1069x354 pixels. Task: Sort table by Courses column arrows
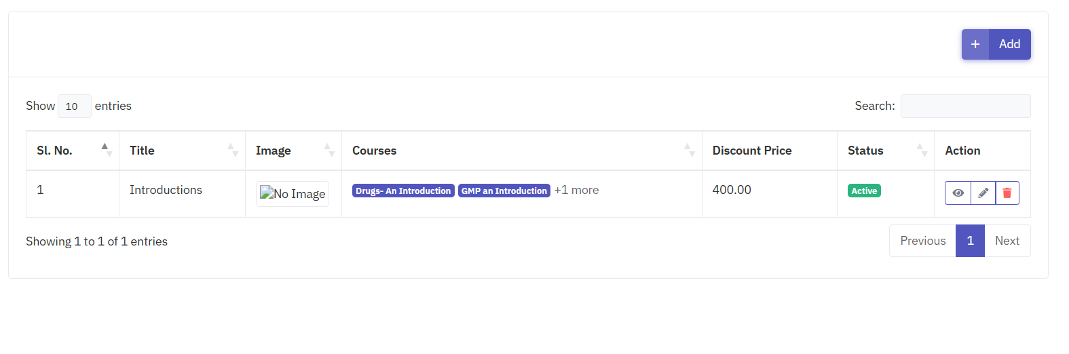tap(688, 150)
